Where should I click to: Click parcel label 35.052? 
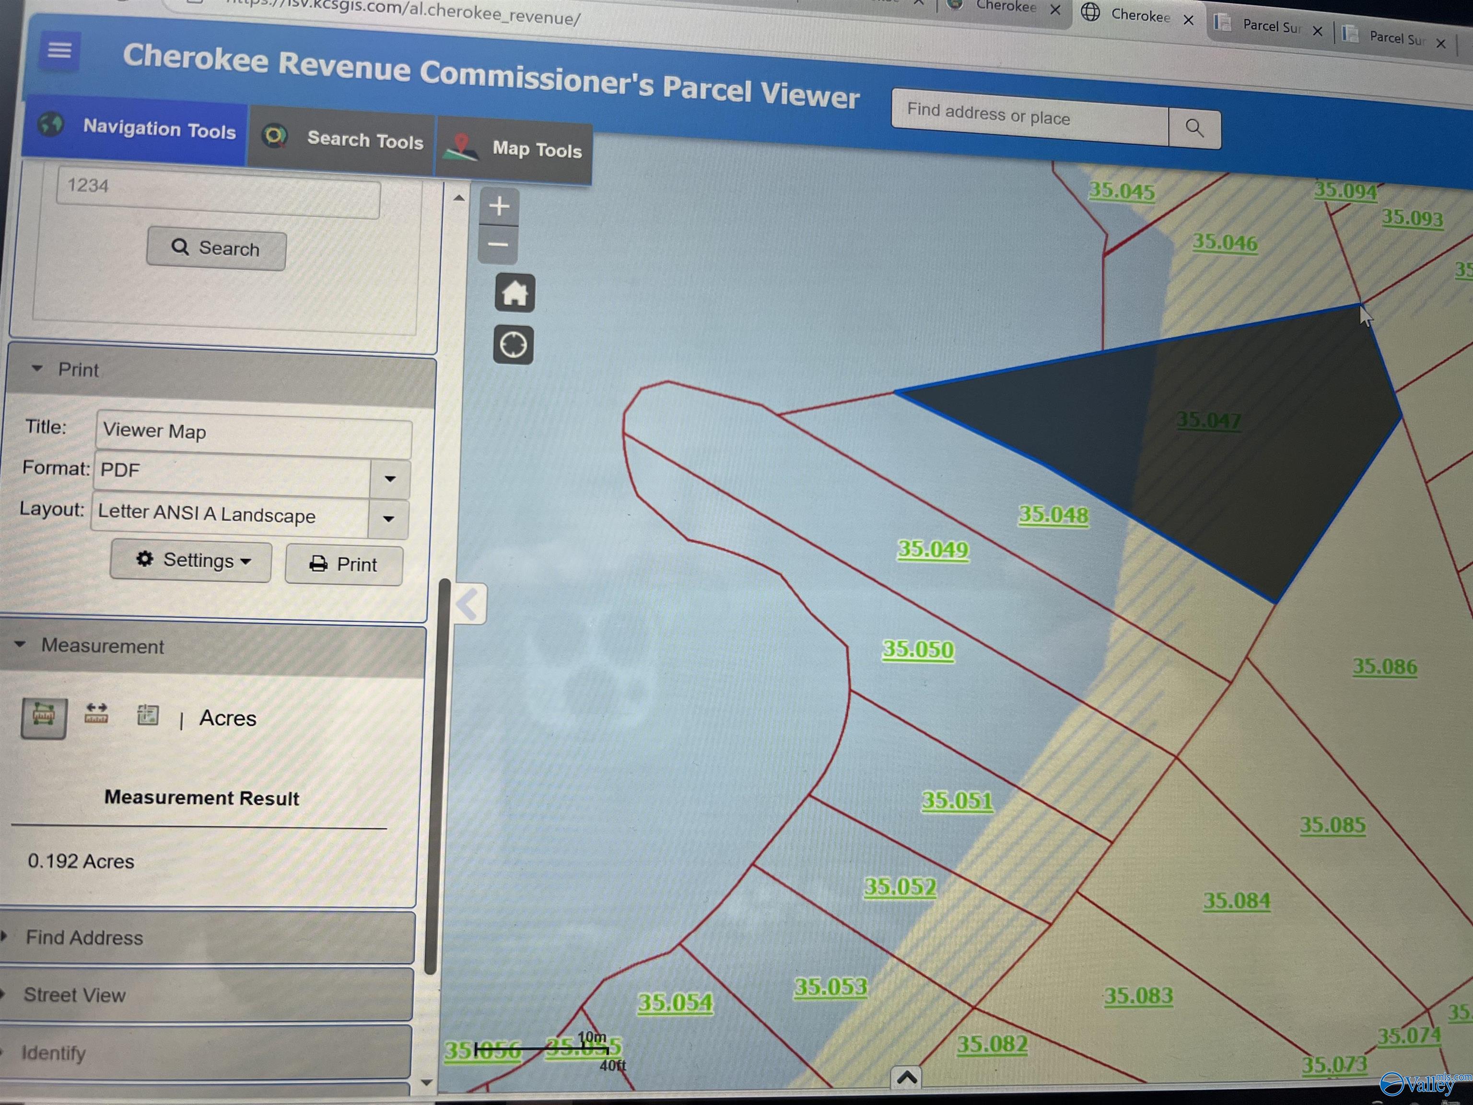900,886
